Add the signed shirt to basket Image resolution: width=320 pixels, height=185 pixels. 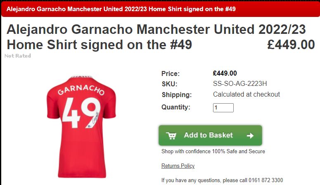pos(210,135)
